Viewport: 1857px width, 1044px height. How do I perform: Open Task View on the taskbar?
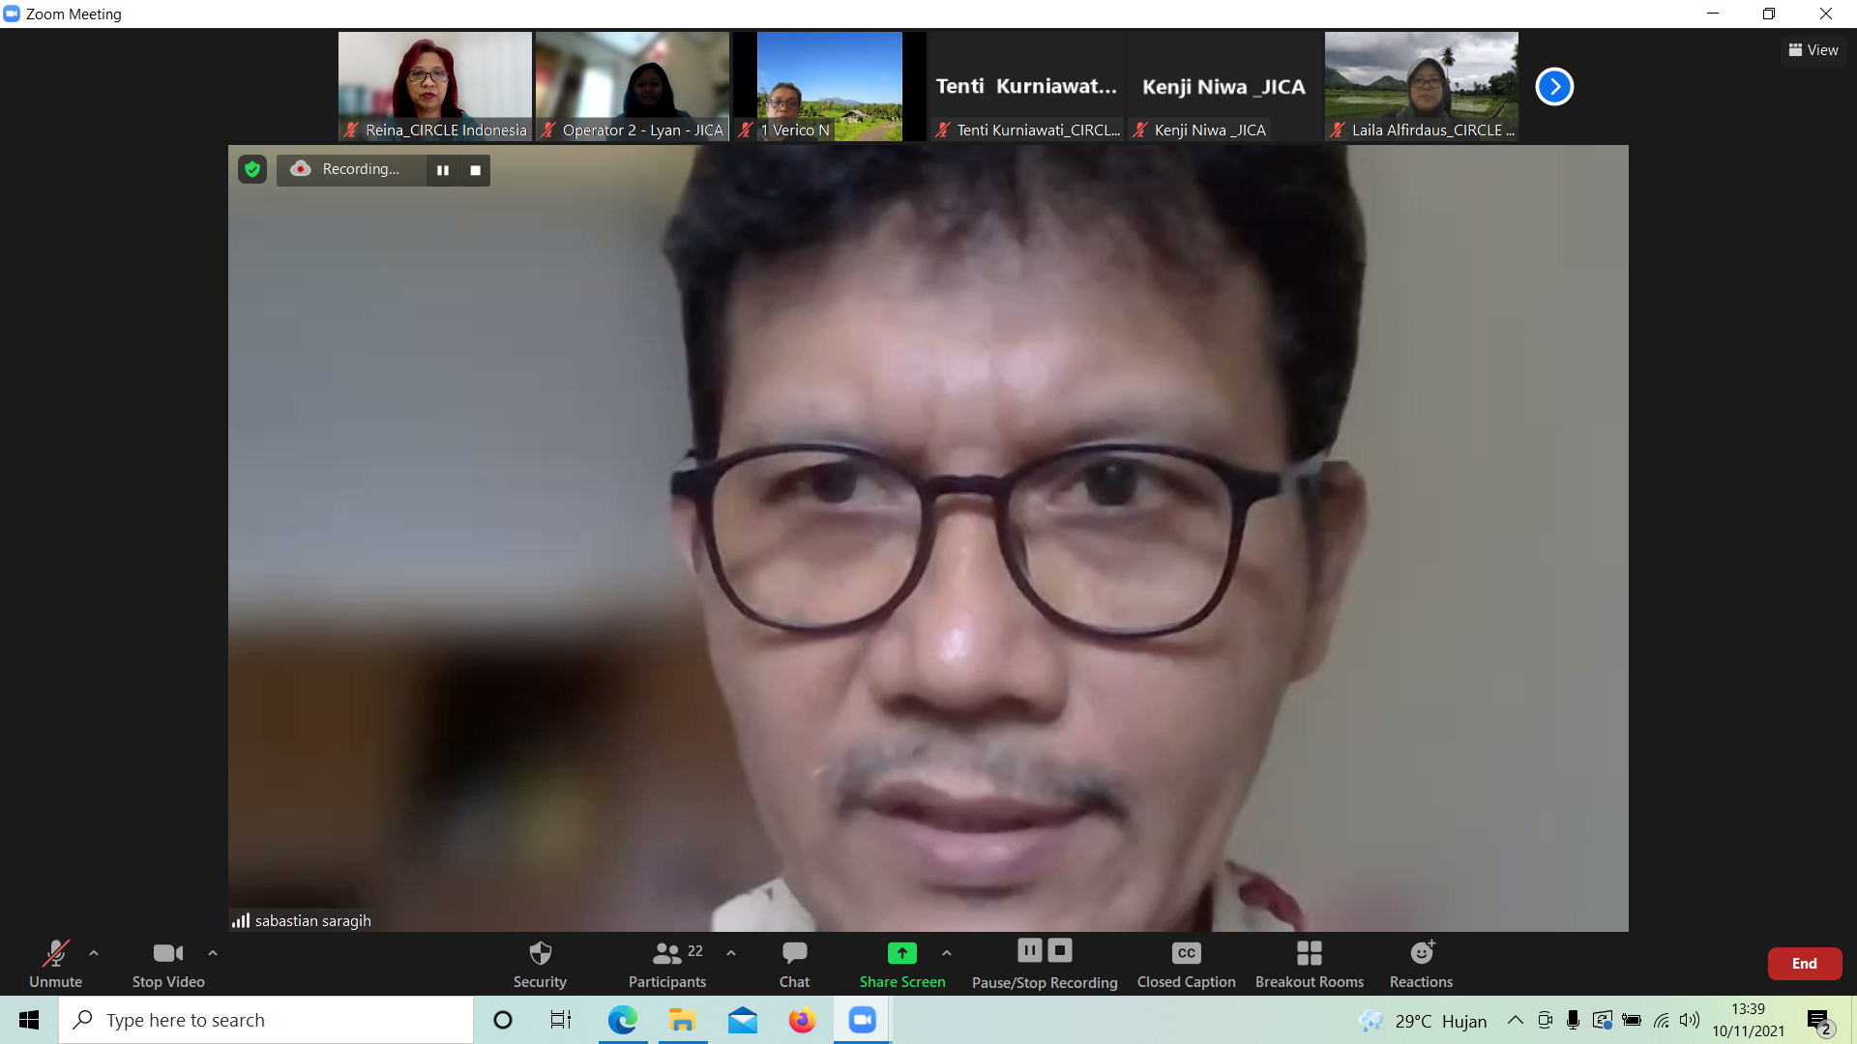tap(561, 1020)
